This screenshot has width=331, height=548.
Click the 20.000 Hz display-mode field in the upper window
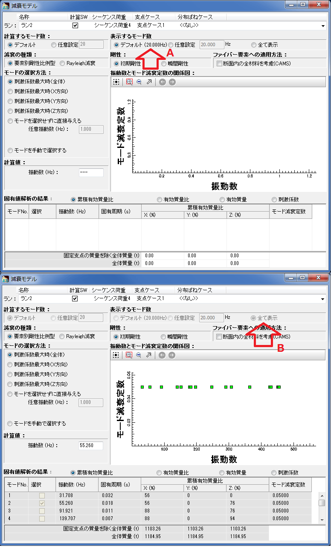click(212, 44)
